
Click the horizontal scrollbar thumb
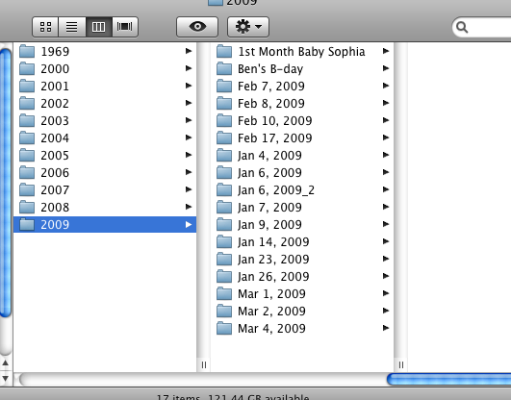click(x=448, y=379)
